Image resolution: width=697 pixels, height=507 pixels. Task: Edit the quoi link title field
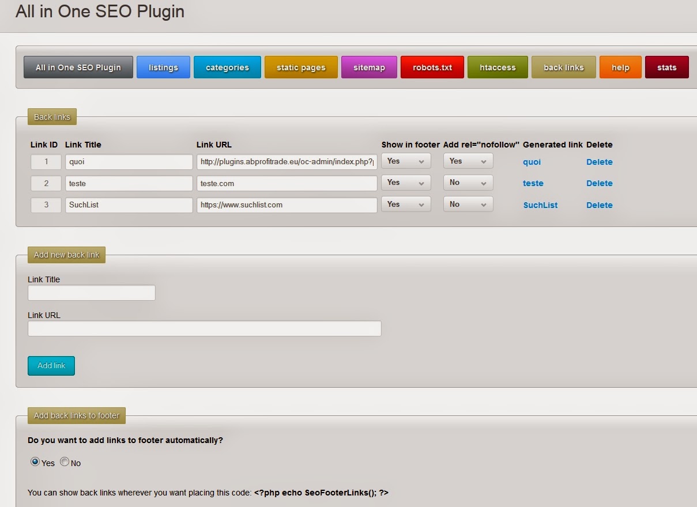[129, 162]
